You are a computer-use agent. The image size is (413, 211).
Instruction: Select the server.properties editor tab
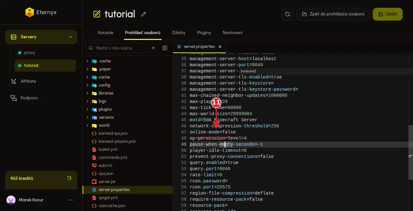coord(199,47)
